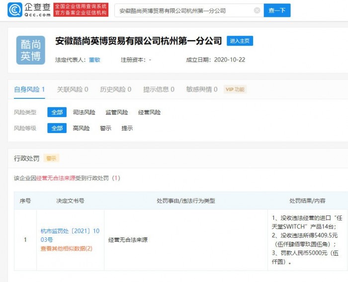This screenshot has width=348, height=282.
Task: Clear search text with the X icon
Action: pyautogui.click(x=257, y=10)
